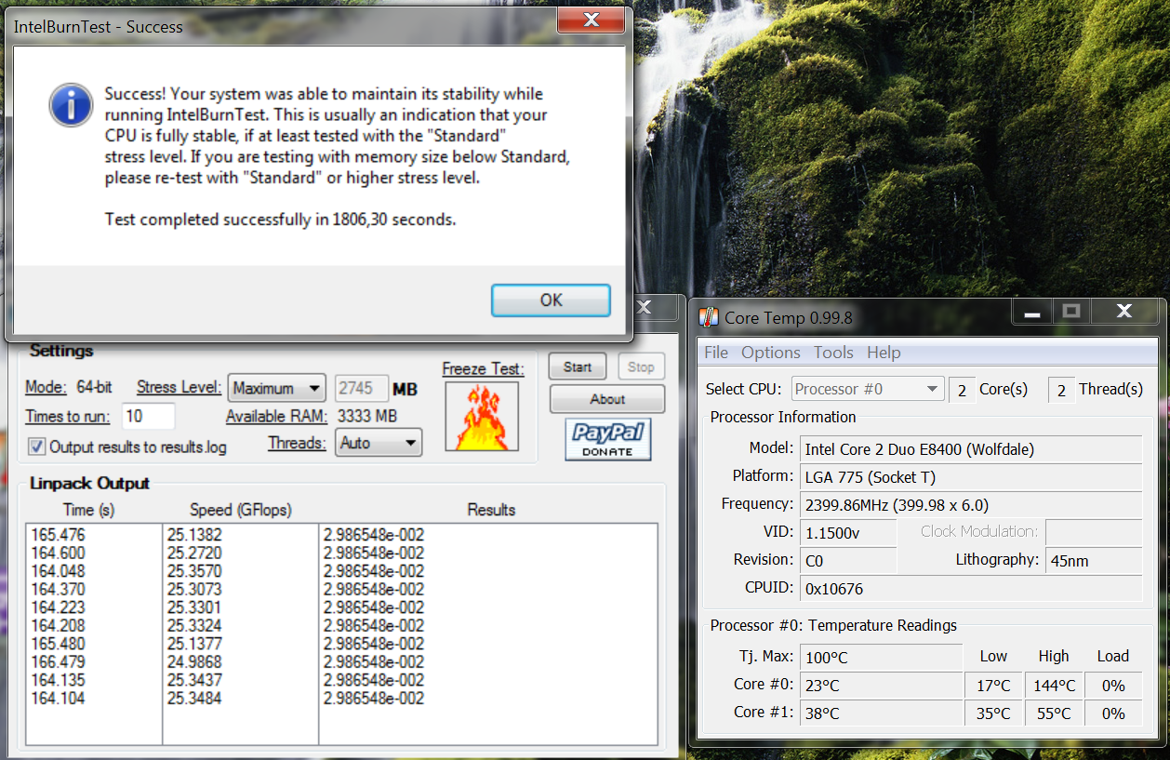Select the last row time 164.104
The height and width of the screenshot is (760, 1170).
(x=58, y=699)
